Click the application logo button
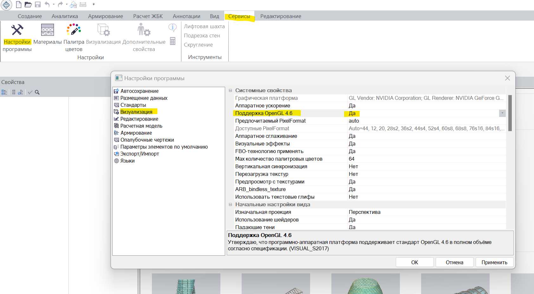Image resolution: width=534 pixels, height=294 pixels. point(6,5)
